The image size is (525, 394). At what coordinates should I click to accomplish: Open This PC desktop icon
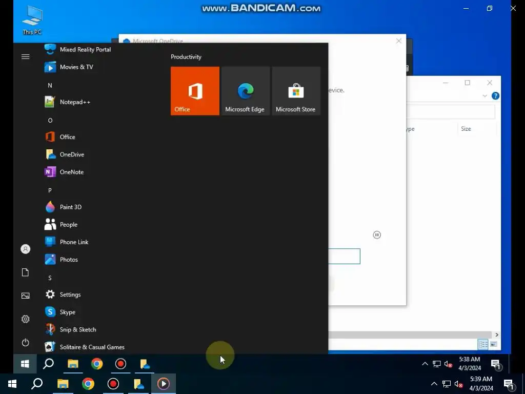pyautogui.click(x=32, y=20)
